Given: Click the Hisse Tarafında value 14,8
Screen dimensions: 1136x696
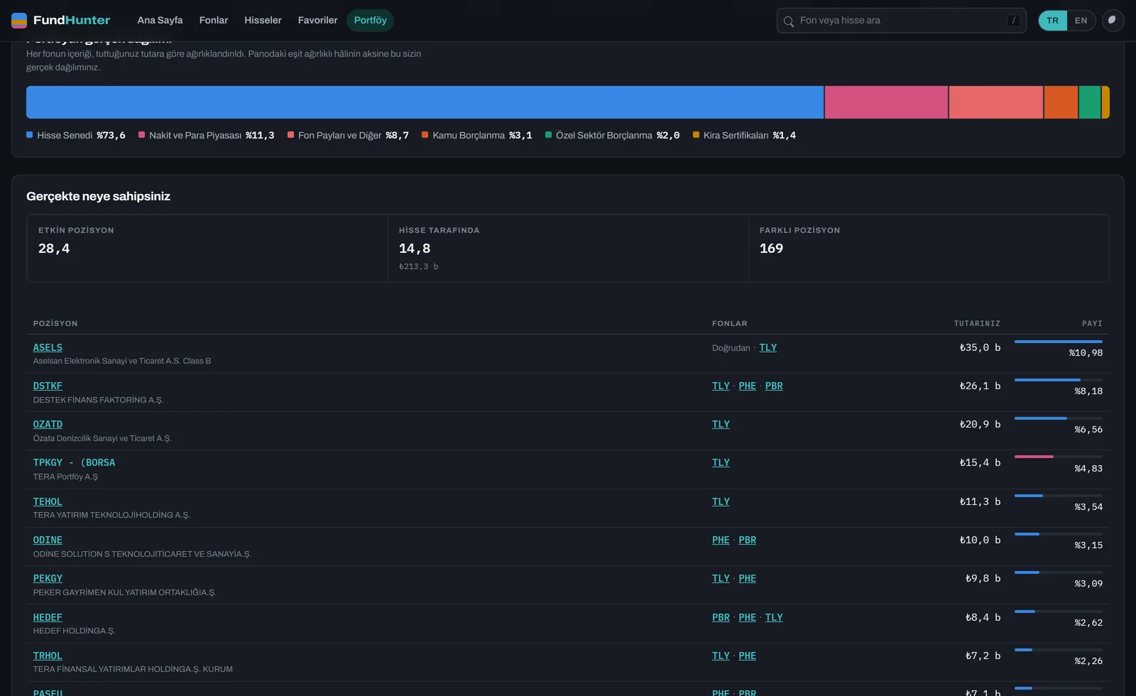Looking at the screenshot, I should (x=415, y=249).
